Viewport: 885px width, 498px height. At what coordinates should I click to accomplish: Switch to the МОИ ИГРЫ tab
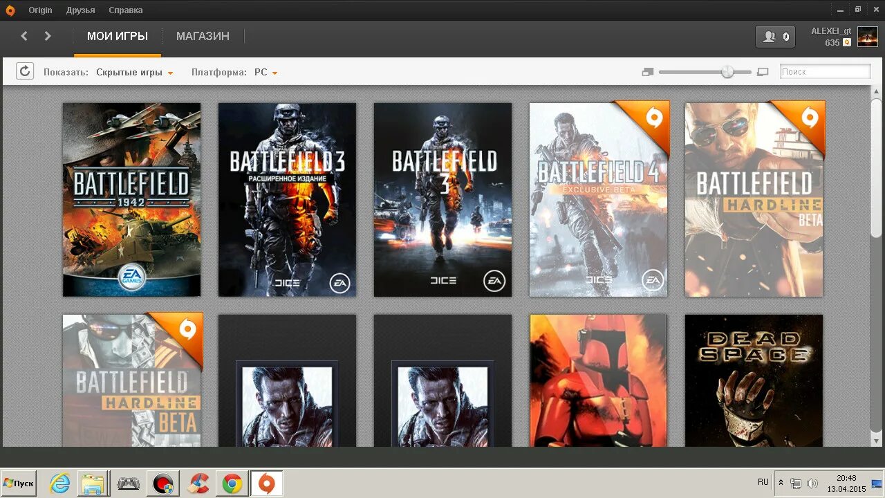(118, 36)
